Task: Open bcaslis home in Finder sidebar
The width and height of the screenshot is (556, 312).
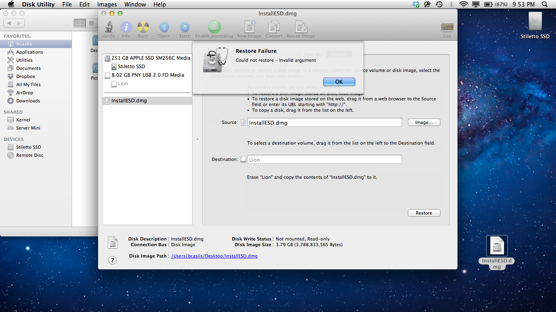Action: (x=36, y=44)
